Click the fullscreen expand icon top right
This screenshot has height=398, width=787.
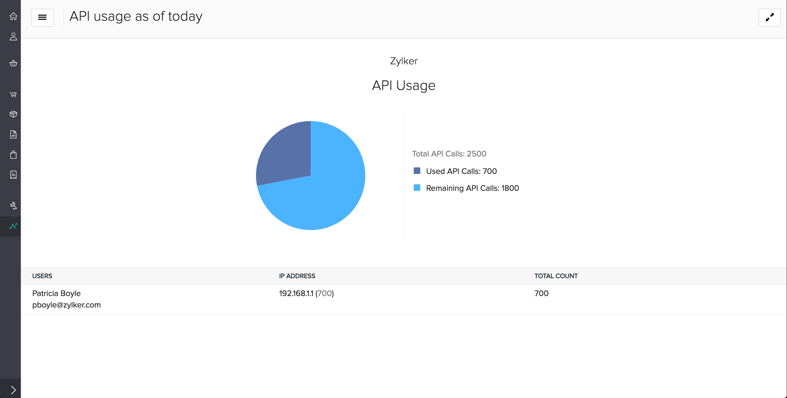(x=769, y=18)
